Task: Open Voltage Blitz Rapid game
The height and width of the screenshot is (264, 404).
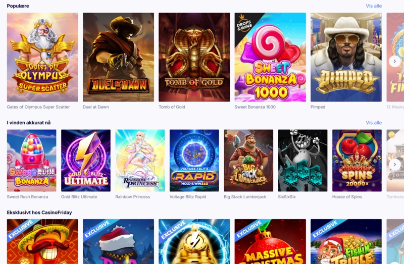Action: [x=194, y=161]
